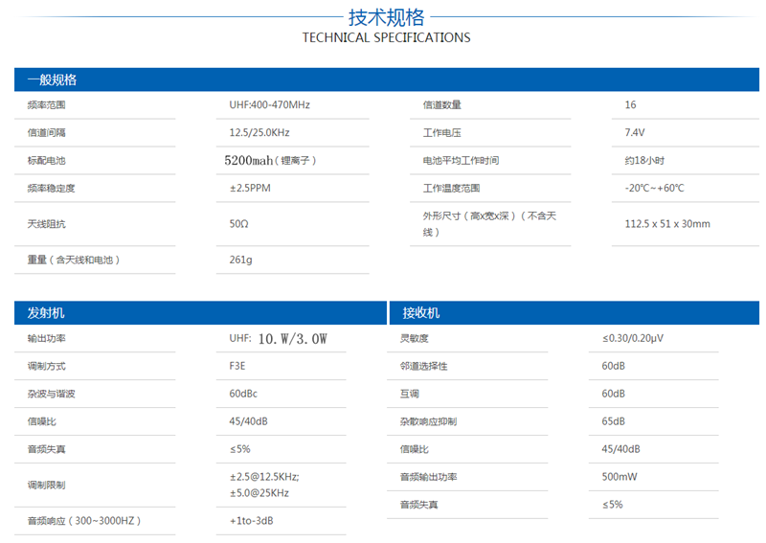Click the 天线阻抗 label

click(x=46, y=224)
